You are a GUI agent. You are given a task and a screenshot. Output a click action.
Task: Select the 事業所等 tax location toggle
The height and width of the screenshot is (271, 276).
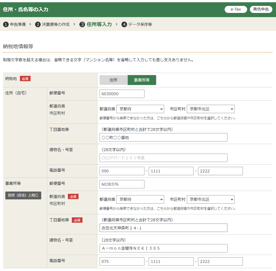(142, 80)
